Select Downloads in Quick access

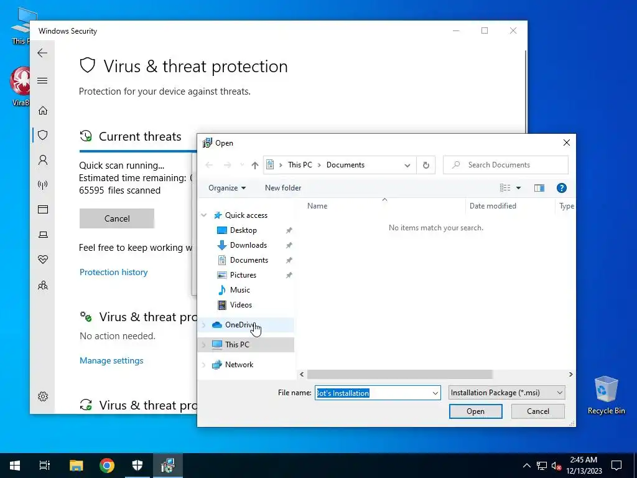point(248,245)
